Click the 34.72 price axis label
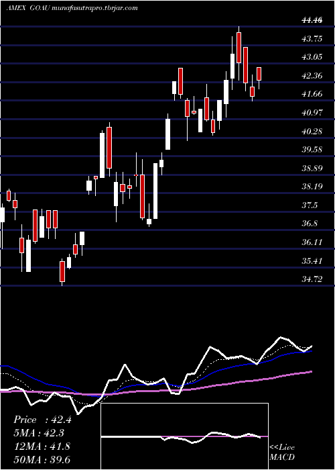Screen dimensions: 335x470 312,279
